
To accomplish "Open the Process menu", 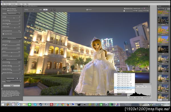I will (x=7, y=4).
